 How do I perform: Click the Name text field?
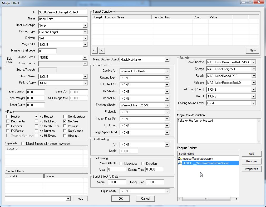point(63,19)
